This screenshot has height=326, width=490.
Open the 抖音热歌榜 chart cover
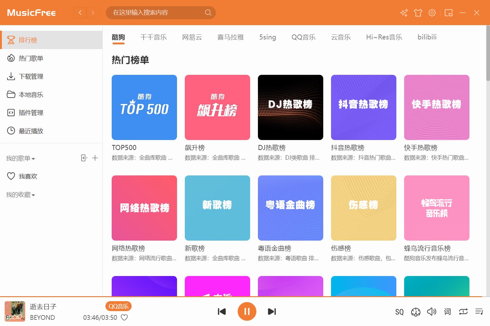[364, 107]
